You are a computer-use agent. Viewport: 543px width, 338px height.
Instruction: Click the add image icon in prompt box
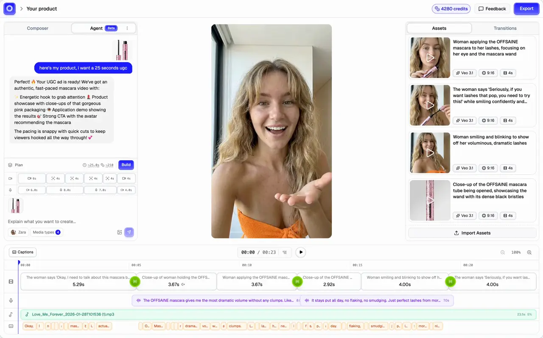(x=120, y=232)
